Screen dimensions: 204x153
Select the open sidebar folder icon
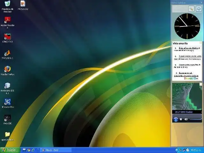(7, 136)
